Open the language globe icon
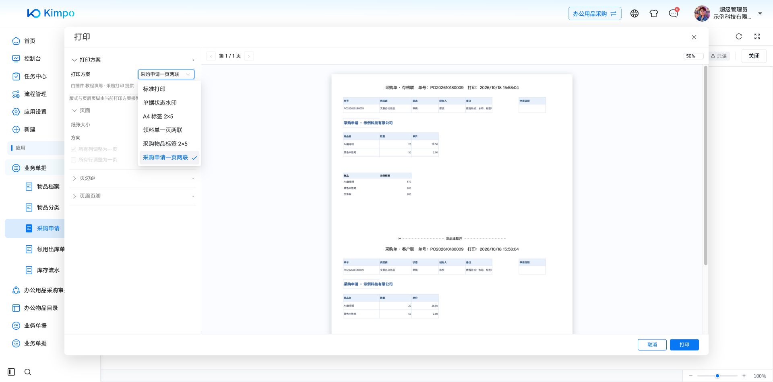The height and width of the screenshot is (382, 773). 635,14
